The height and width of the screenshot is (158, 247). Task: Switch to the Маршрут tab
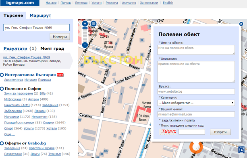pos(40,16)
